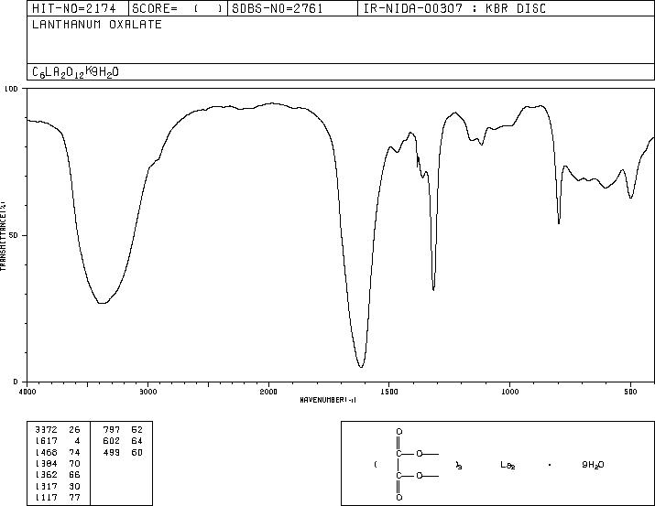Select the TRANSMITTANCE(%) axis title
The width and height of the screenshot is (655, 506).
[4, 236]
